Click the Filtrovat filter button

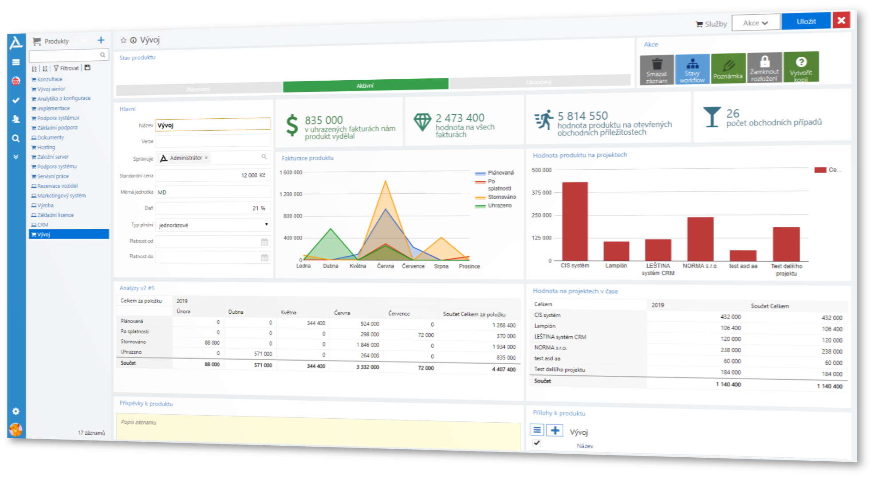pos(66,68)
